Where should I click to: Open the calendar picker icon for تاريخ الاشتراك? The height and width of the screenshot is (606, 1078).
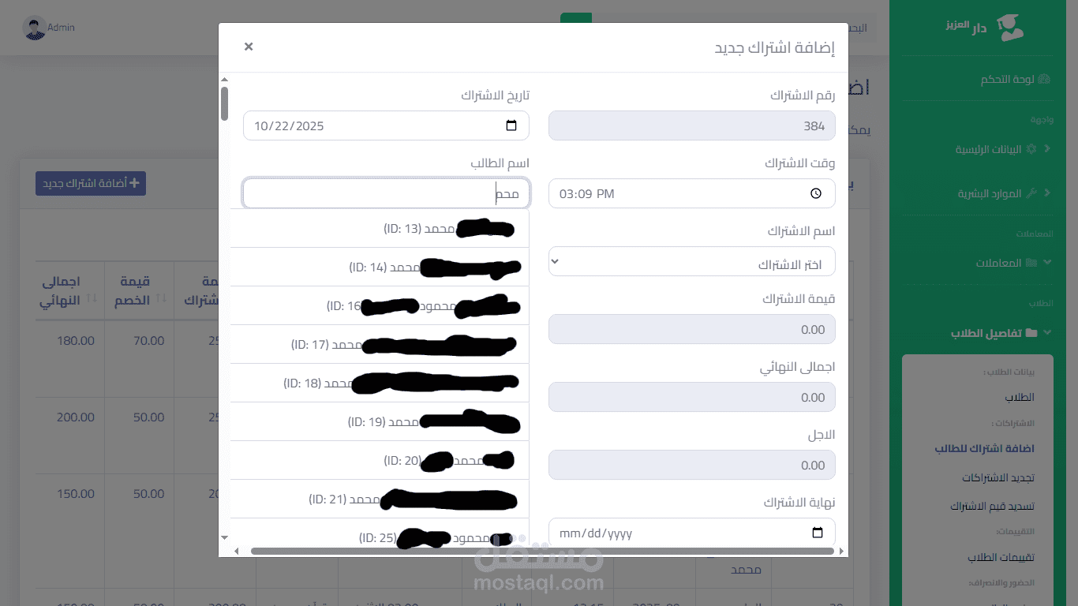click(x=511, y=125)
